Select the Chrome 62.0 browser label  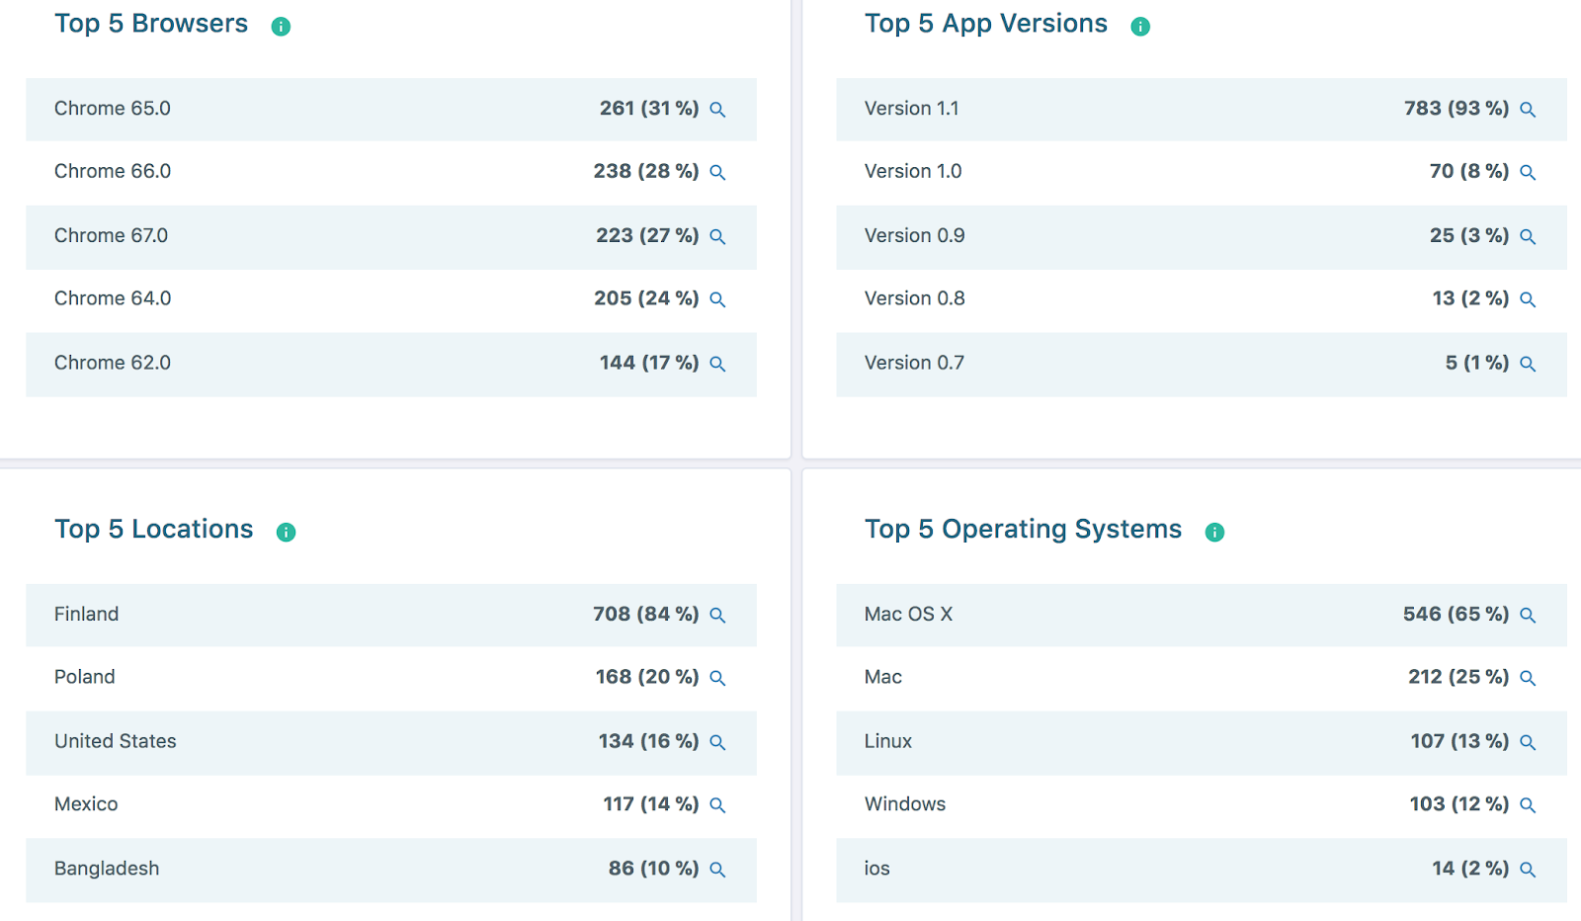click(x=113, y=363)
